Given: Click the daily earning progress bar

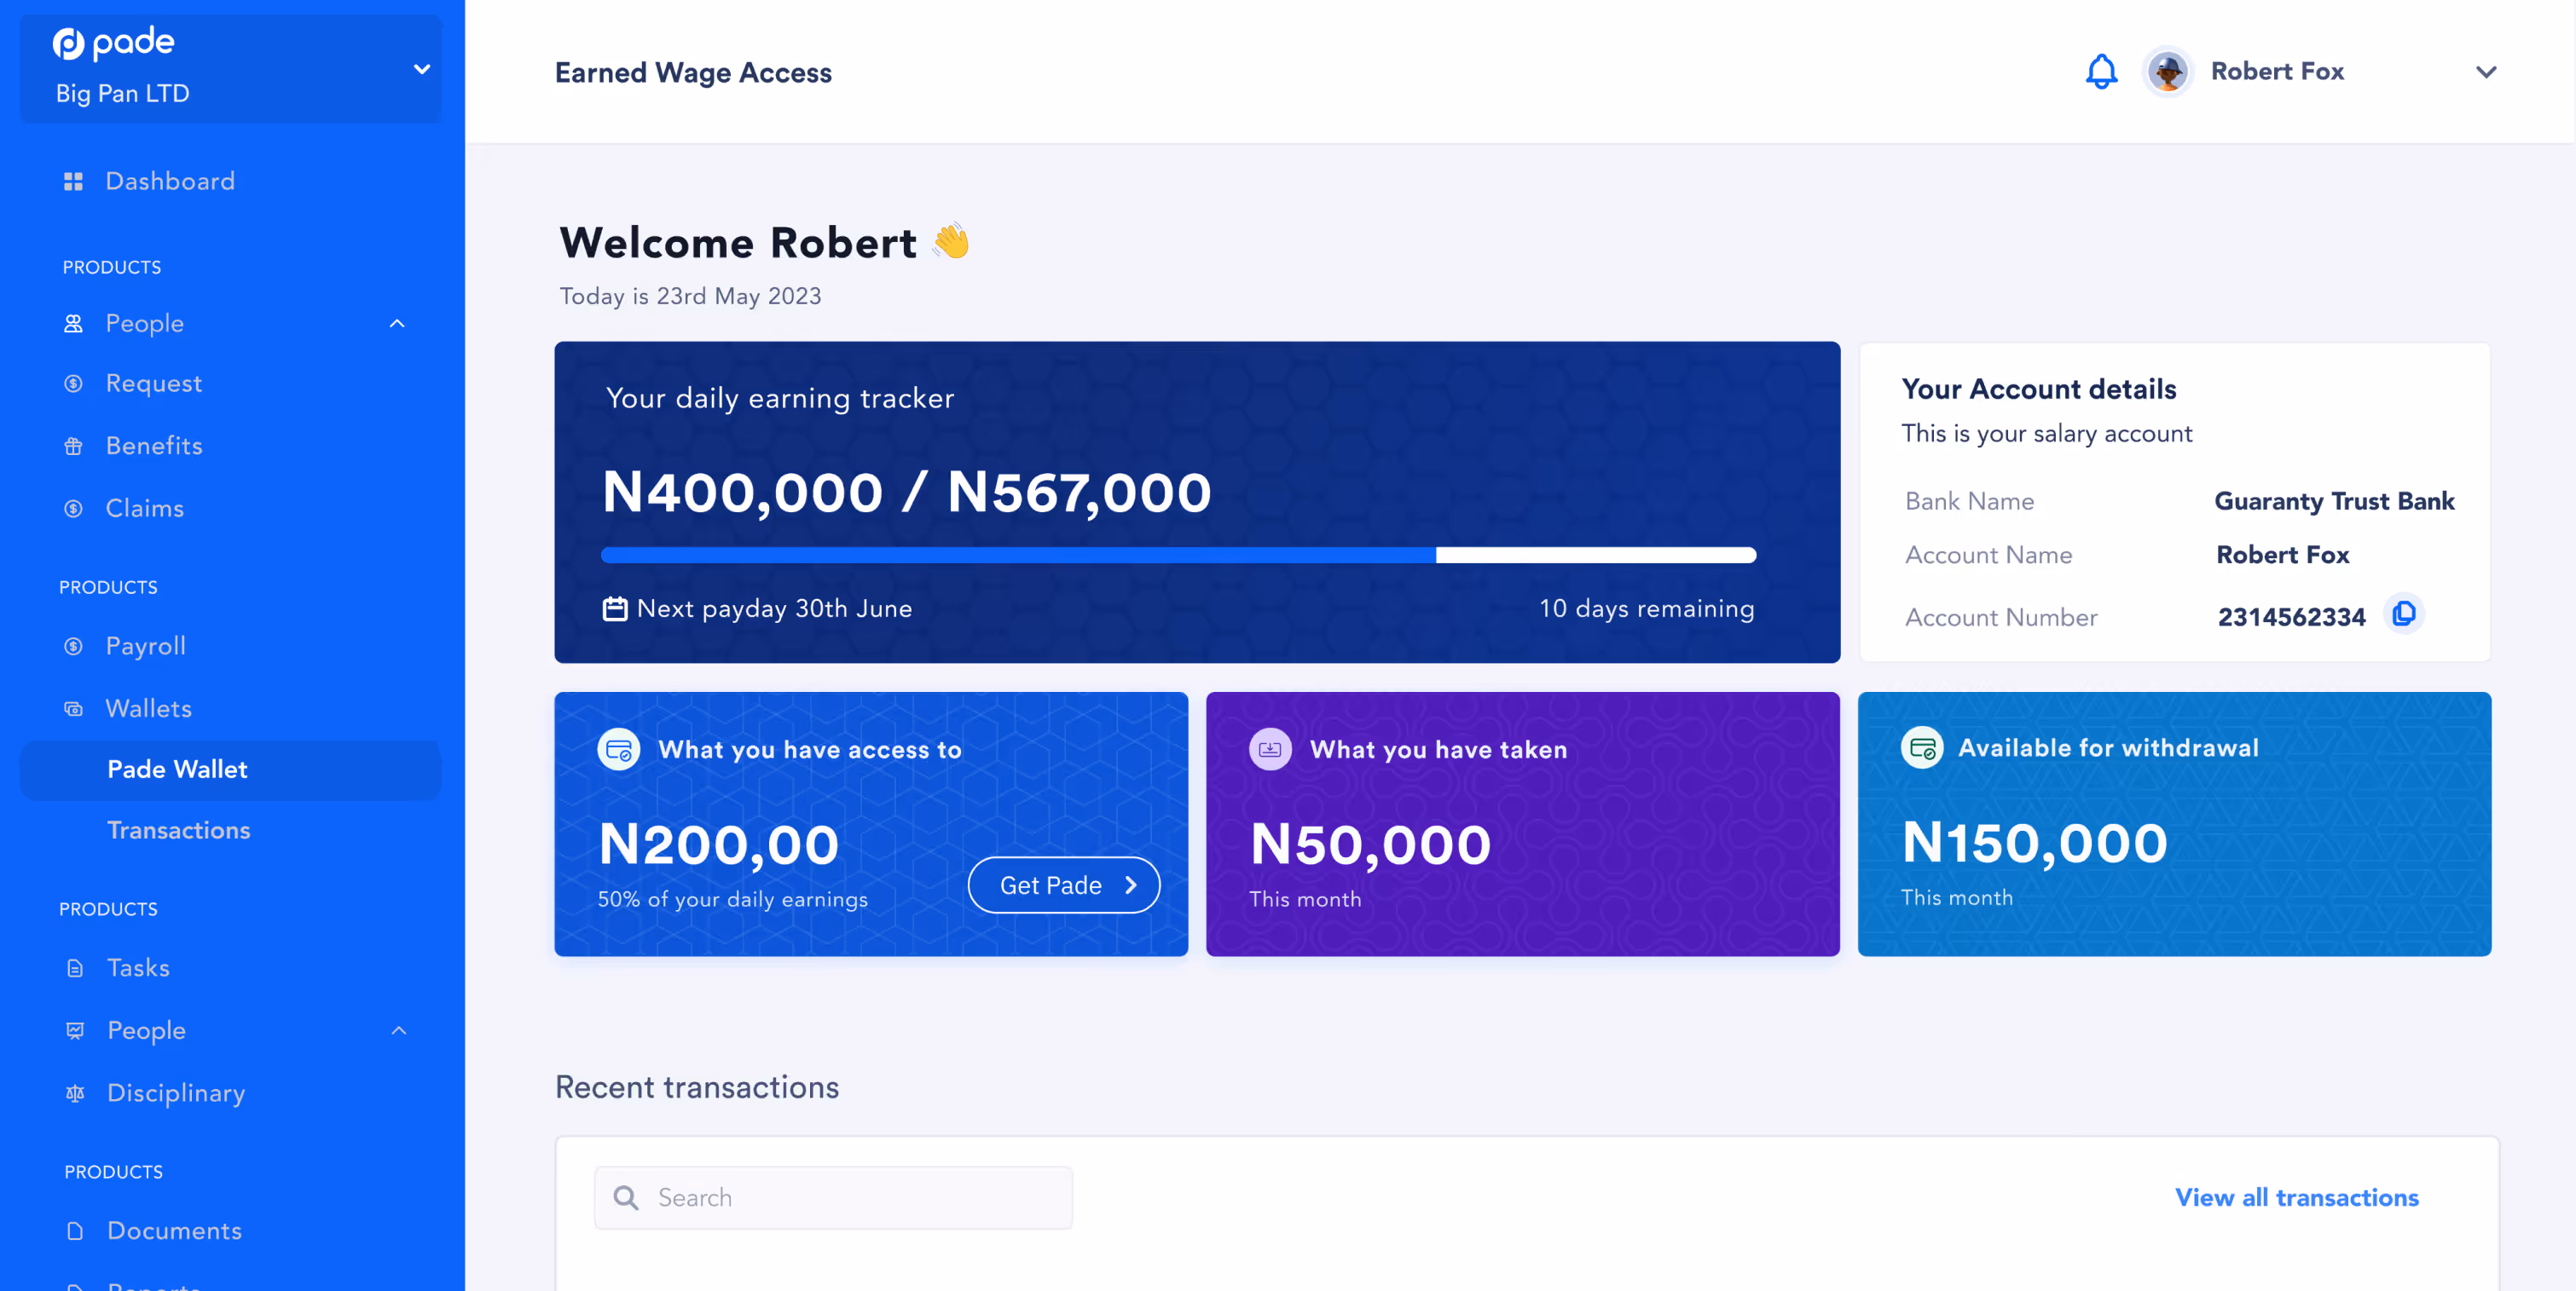Looking at the screenshot, I should (1178, 556).
